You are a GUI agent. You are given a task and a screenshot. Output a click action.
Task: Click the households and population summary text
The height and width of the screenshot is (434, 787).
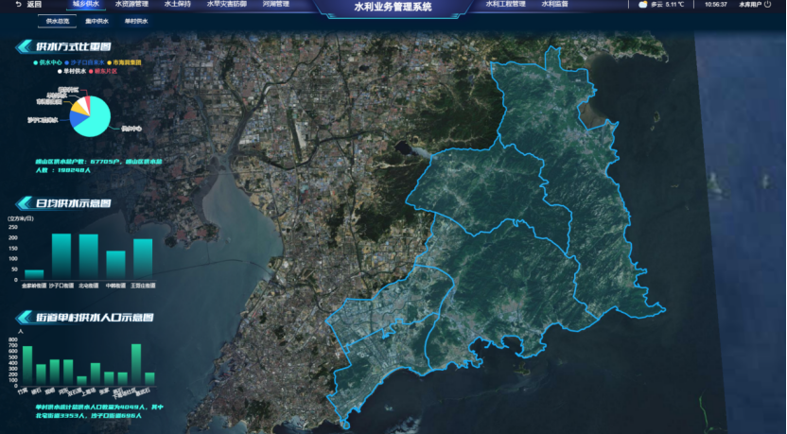pyautogui.click(x=98, y=166)
